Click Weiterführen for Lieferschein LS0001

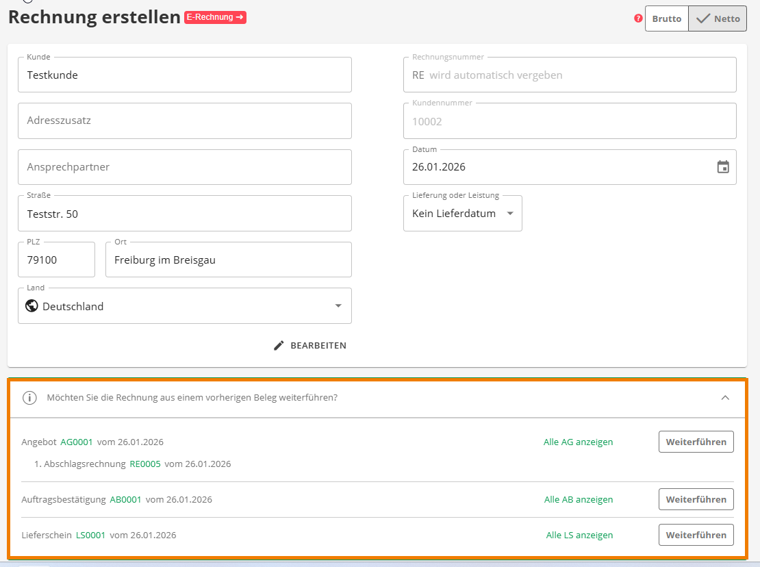pos(696,535)
